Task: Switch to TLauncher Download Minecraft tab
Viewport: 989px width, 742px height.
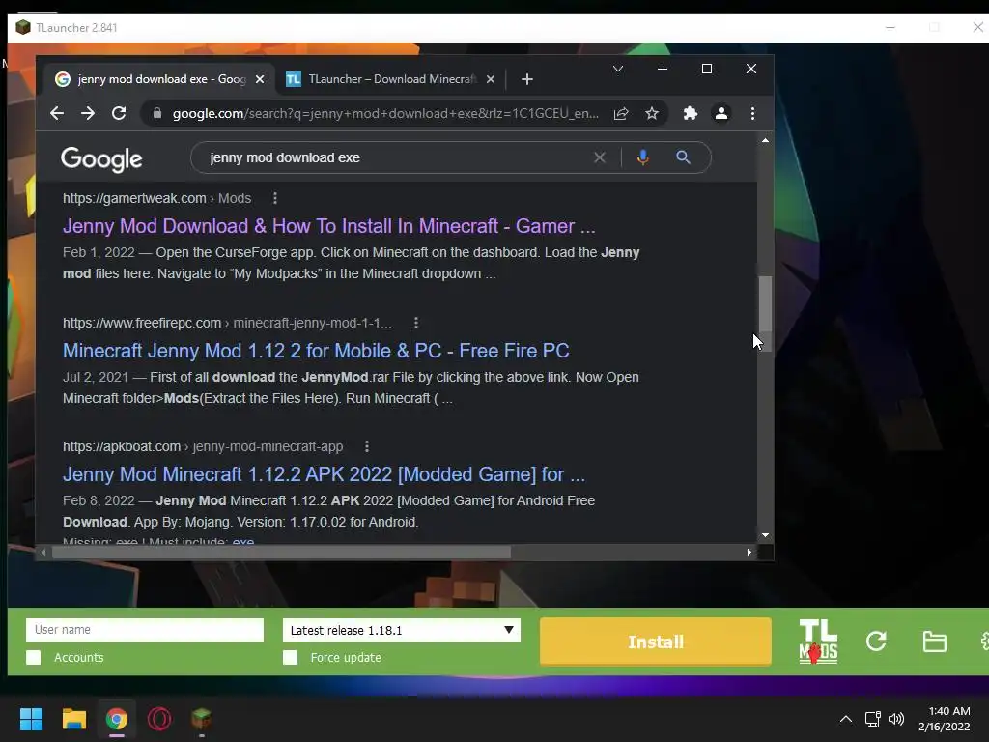Action: pyautogui.click(x=391, y=79)
